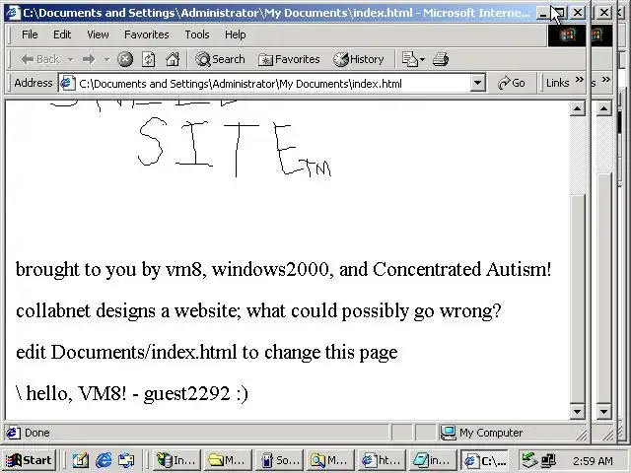Viewport: 631px width, 473px height.
Task: Click the network connection tray icon
Action: coord(549,460)
